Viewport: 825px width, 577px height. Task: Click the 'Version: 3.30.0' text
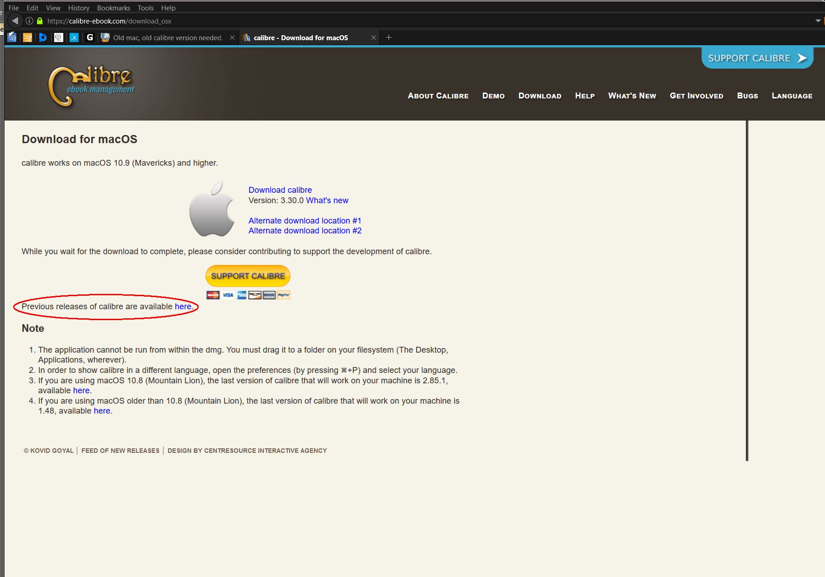[x=276, y=200]
